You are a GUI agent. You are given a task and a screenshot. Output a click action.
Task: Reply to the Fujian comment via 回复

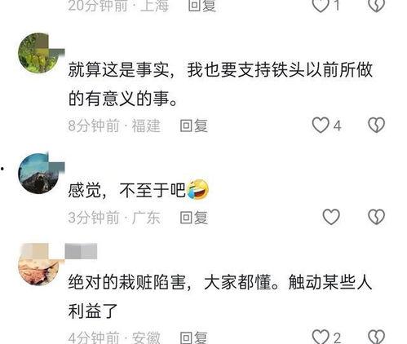tap(194, 126)
